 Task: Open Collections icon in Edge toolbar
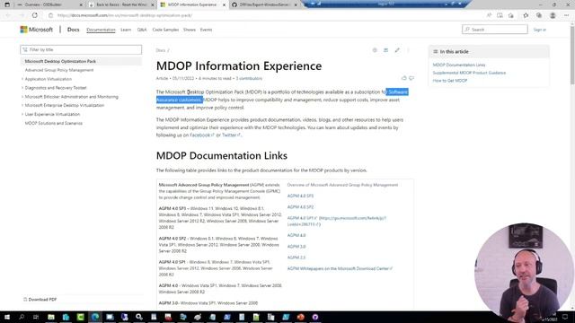pyautogui.click(x=539, y=15)
